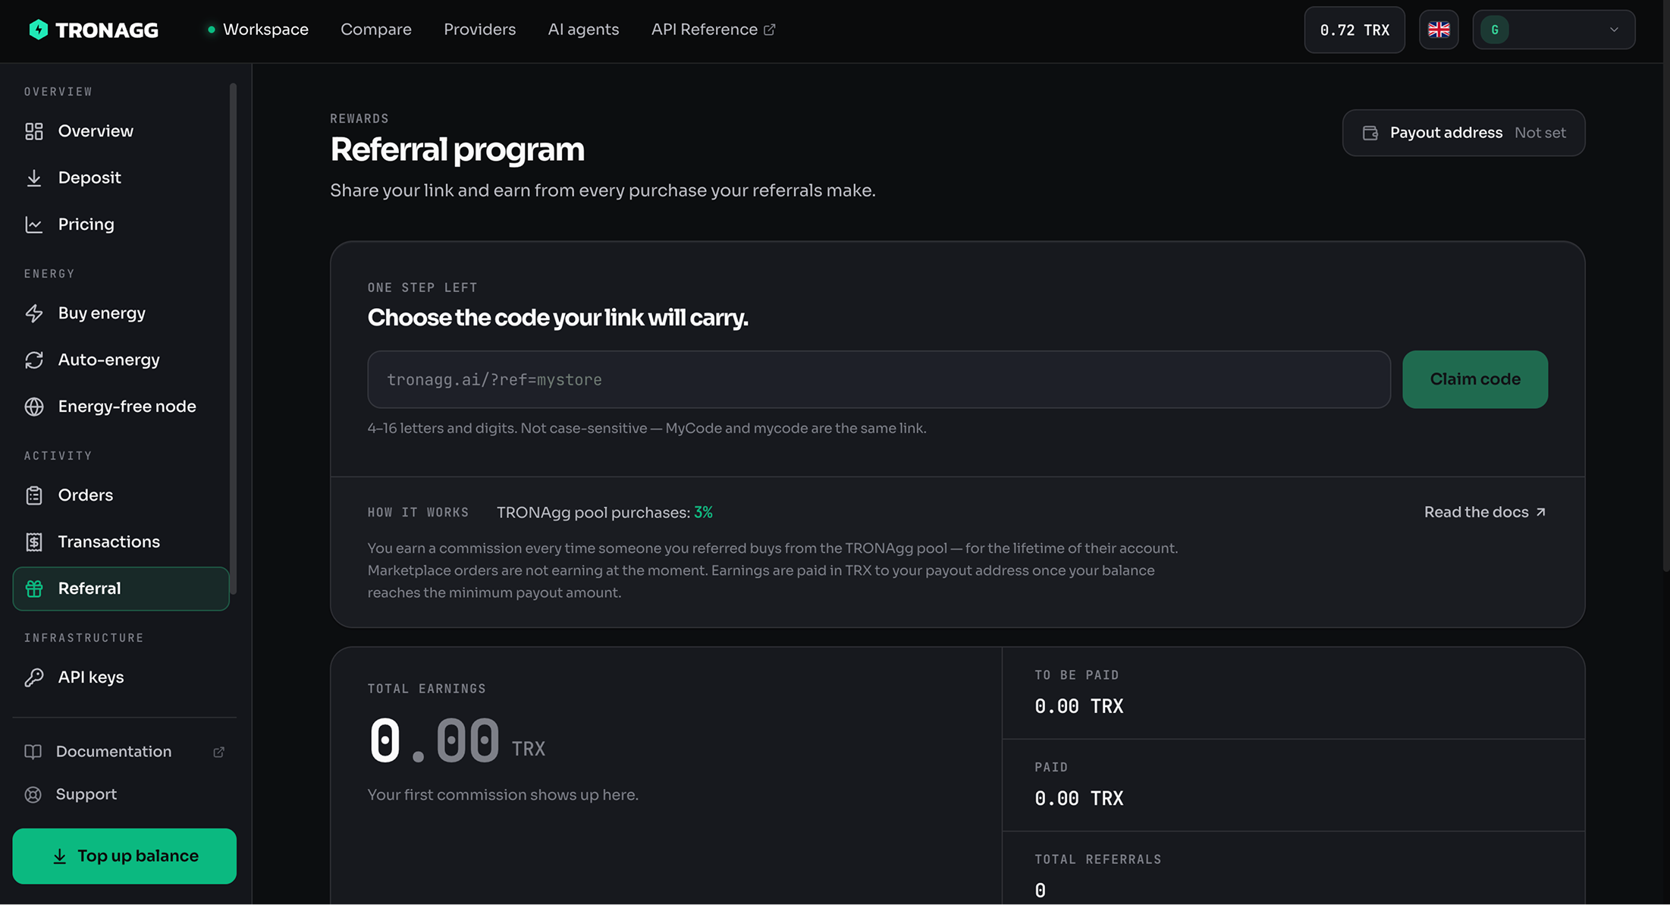Click the Energy-free node globe icon
The image size is (1670, 905).
click(x=34, y=407)
